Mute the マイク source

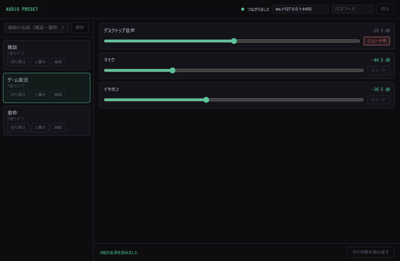pos(378,70)
